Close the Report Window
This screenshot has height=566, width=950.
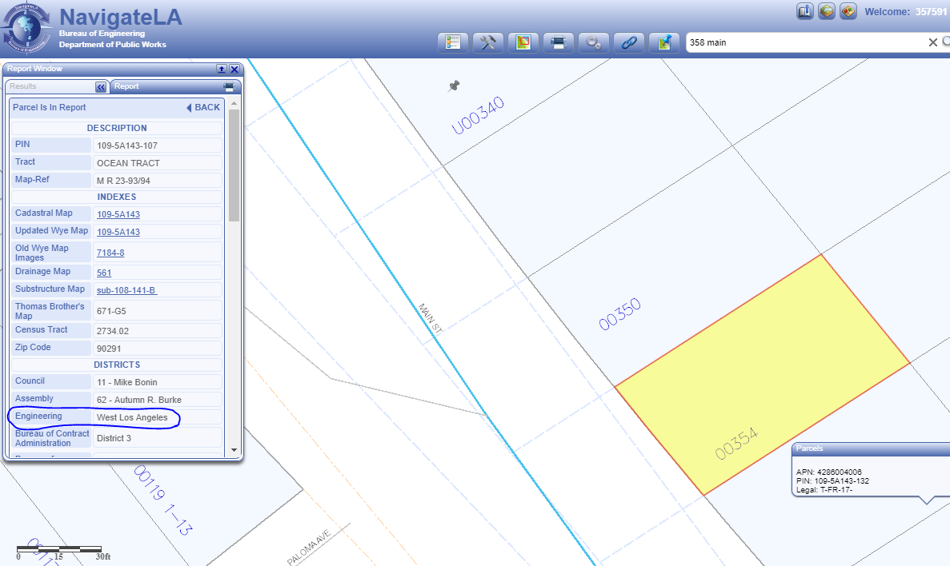pyautogui.click(x=234, y=70)
